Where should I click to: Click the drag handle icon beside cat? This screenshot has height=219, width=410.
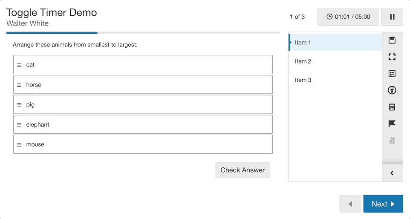19,65
